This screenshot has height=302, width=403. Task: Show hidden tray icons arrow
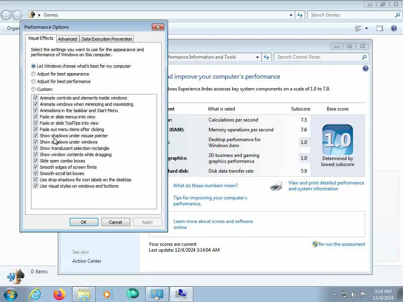(335, 295)
